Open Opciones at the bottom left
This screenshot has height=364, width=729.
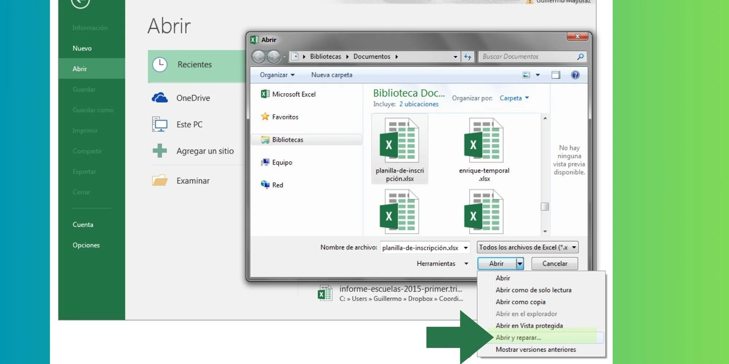(87, 245)
